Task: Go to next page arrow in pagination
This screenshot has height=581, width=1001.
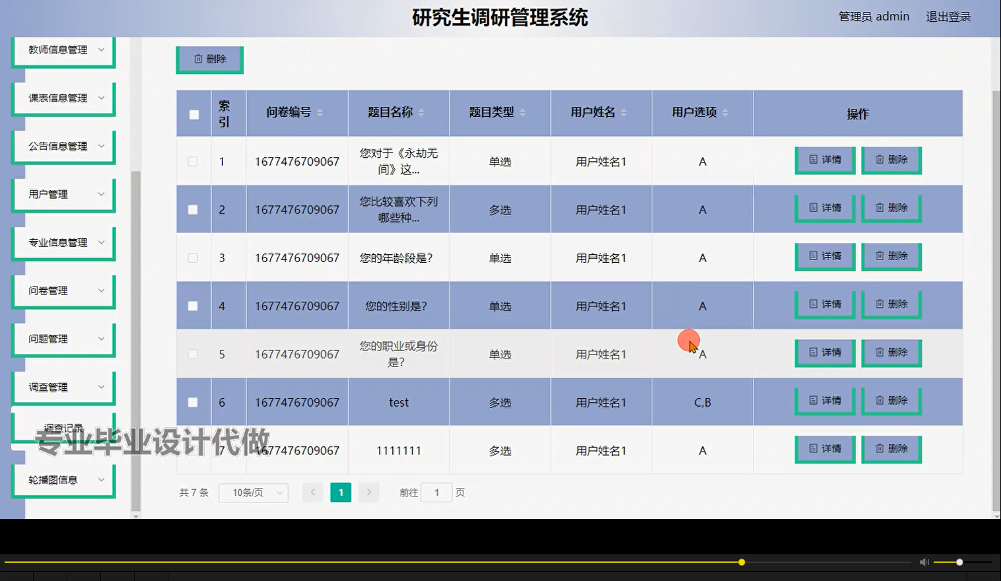Action: (368, 493)
